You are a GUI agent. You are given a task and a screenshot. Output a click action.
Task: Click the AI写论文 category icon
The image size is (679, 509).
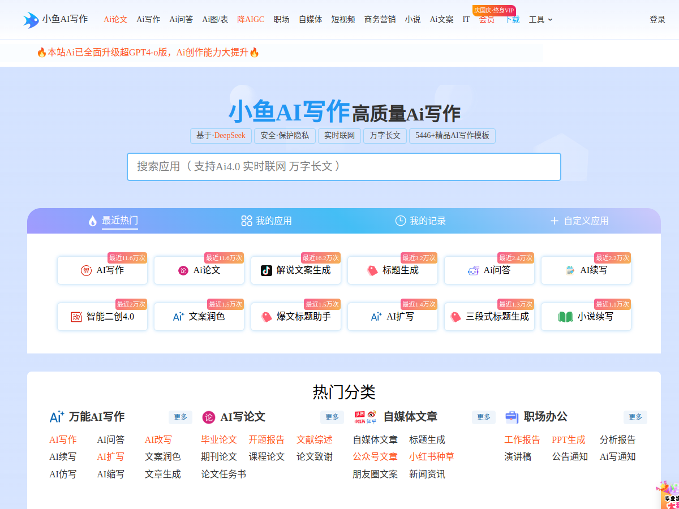click(x=209, y=417)
